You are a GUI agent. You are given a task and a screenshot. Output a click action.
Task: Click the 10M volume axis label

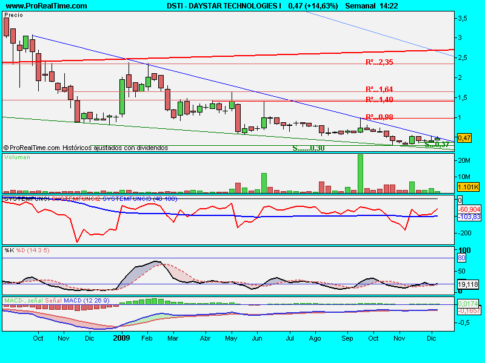click(x=464, y=177)
